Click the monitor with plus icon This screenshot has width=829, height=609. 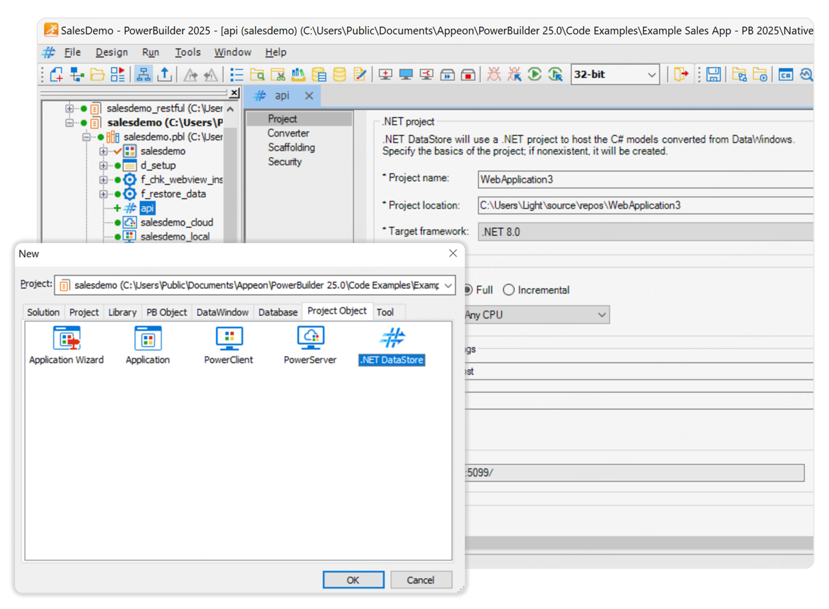pos(385,74)
